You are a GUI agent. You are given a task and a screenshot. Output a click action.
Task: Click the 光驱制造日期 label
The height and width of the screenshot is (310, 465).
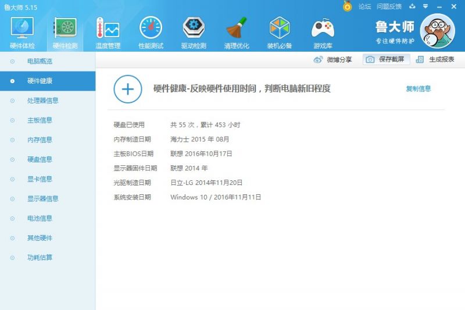point(133,183)
